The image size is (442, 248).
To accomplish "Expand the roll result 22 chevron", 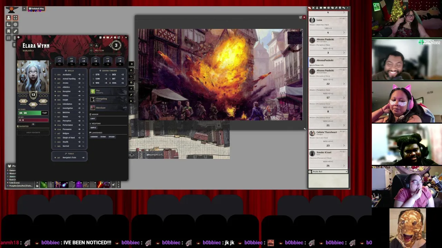I will (344, 84).
